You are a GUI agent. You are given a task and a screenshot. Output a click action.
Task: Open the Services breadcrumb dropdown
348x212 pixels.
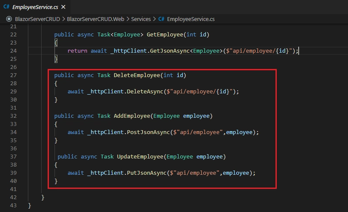click(x=141, y=19)
